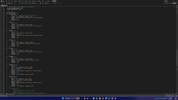Click the highlighted toggle icon in toolbar

pos(46,3)
